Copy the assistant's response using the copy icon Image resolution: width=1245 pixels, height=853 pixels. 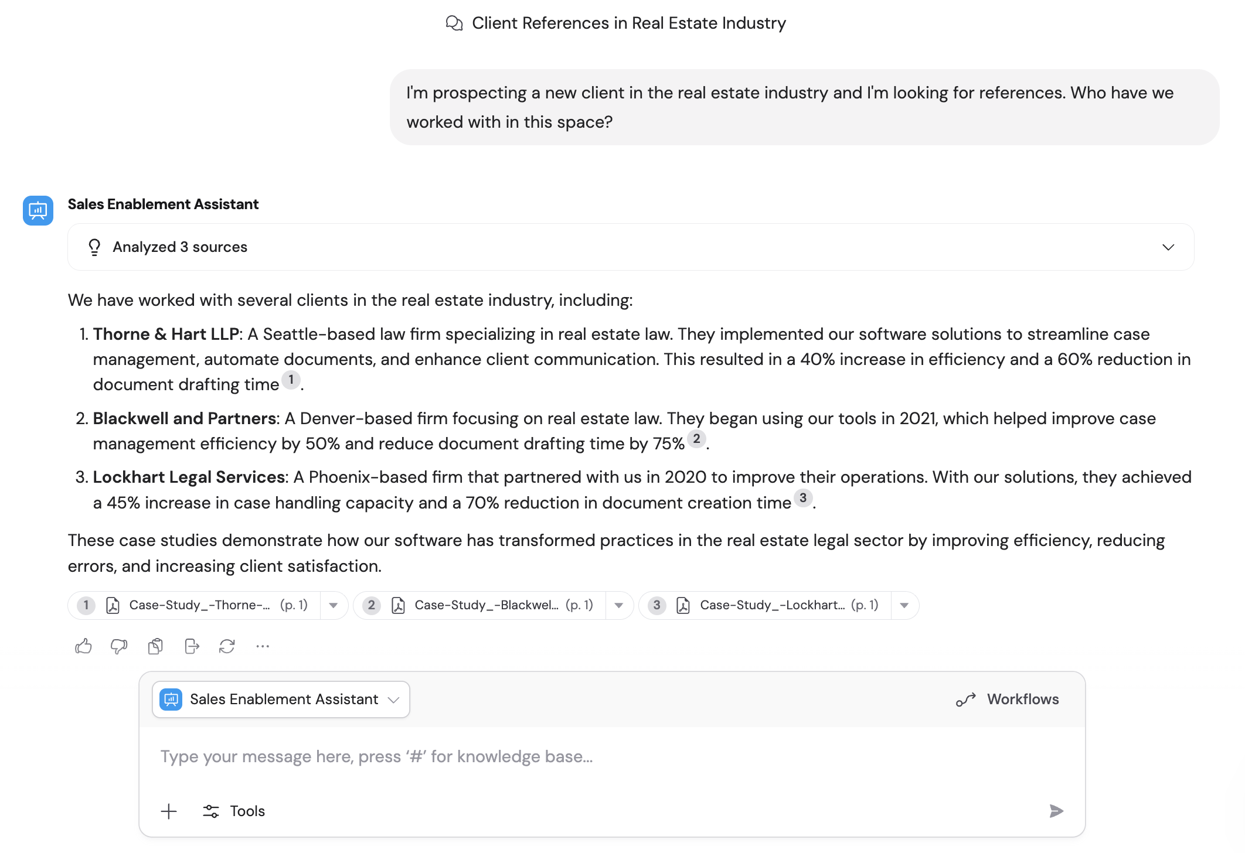[155, 646]
